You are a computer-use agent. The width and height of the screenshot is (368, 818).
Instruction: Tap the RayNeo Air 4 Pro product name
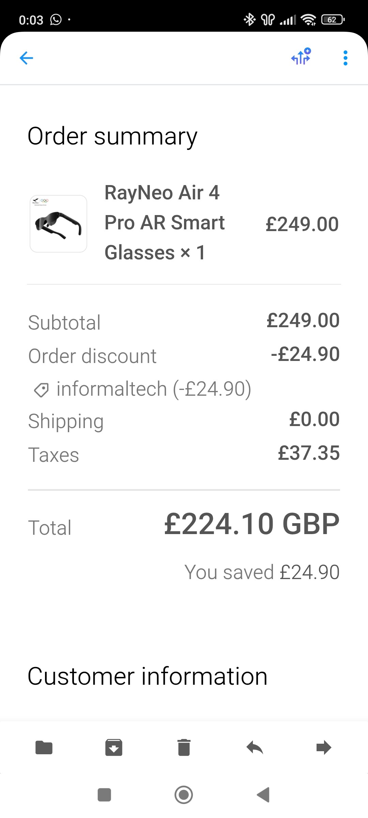(x=164, y=222)
